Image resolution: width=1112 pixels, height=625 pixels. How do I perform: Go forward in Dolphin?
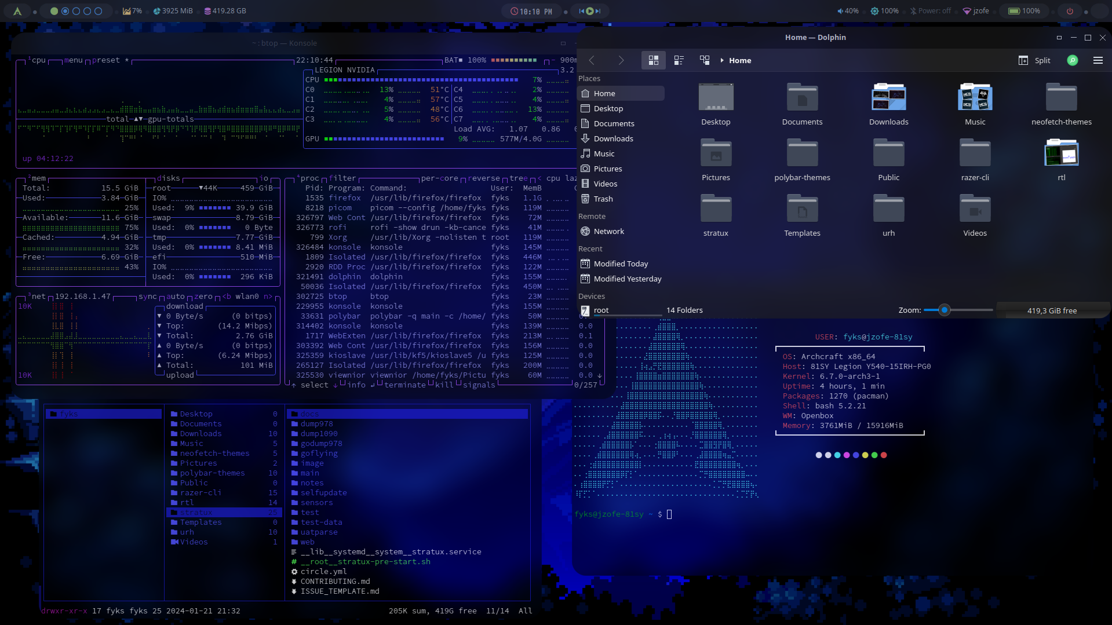click(621, 60)
